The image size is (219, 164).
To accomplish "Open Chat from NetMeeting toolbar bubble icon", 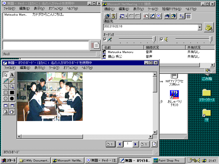I will point(159,16).
